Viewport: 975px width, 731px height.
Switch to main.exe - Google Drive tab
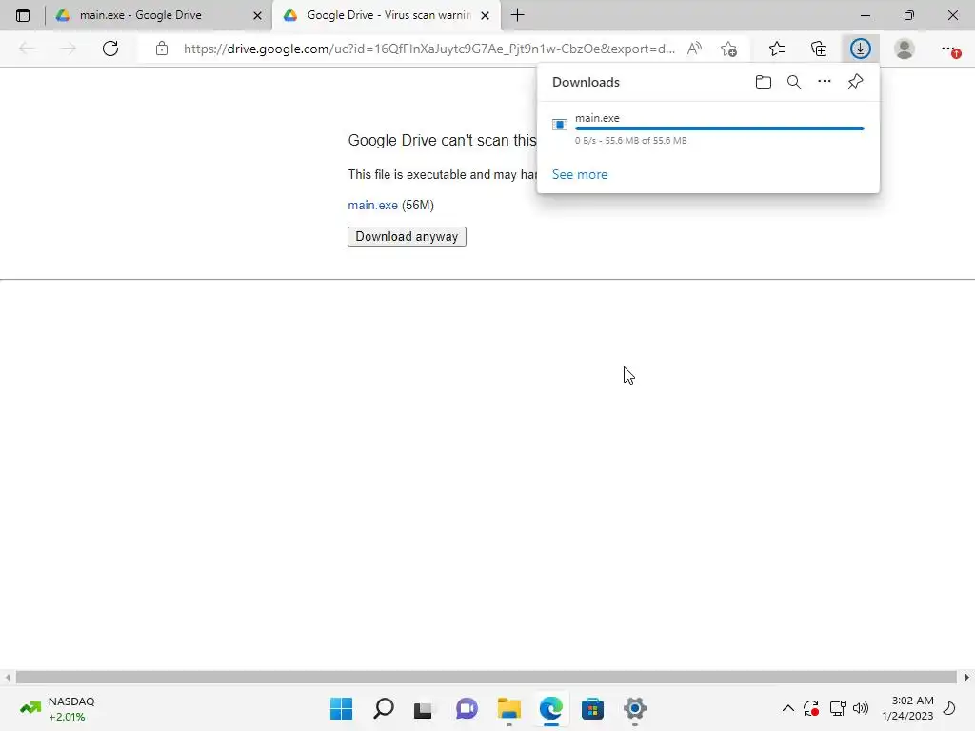click(x=159, y=15)
